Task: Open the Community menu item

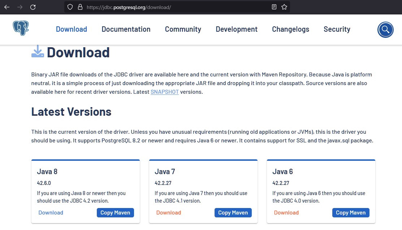Action: coord(183,29)
